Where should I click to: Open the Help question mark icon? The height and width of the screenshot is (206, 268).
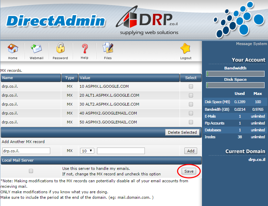coord(85,49)
